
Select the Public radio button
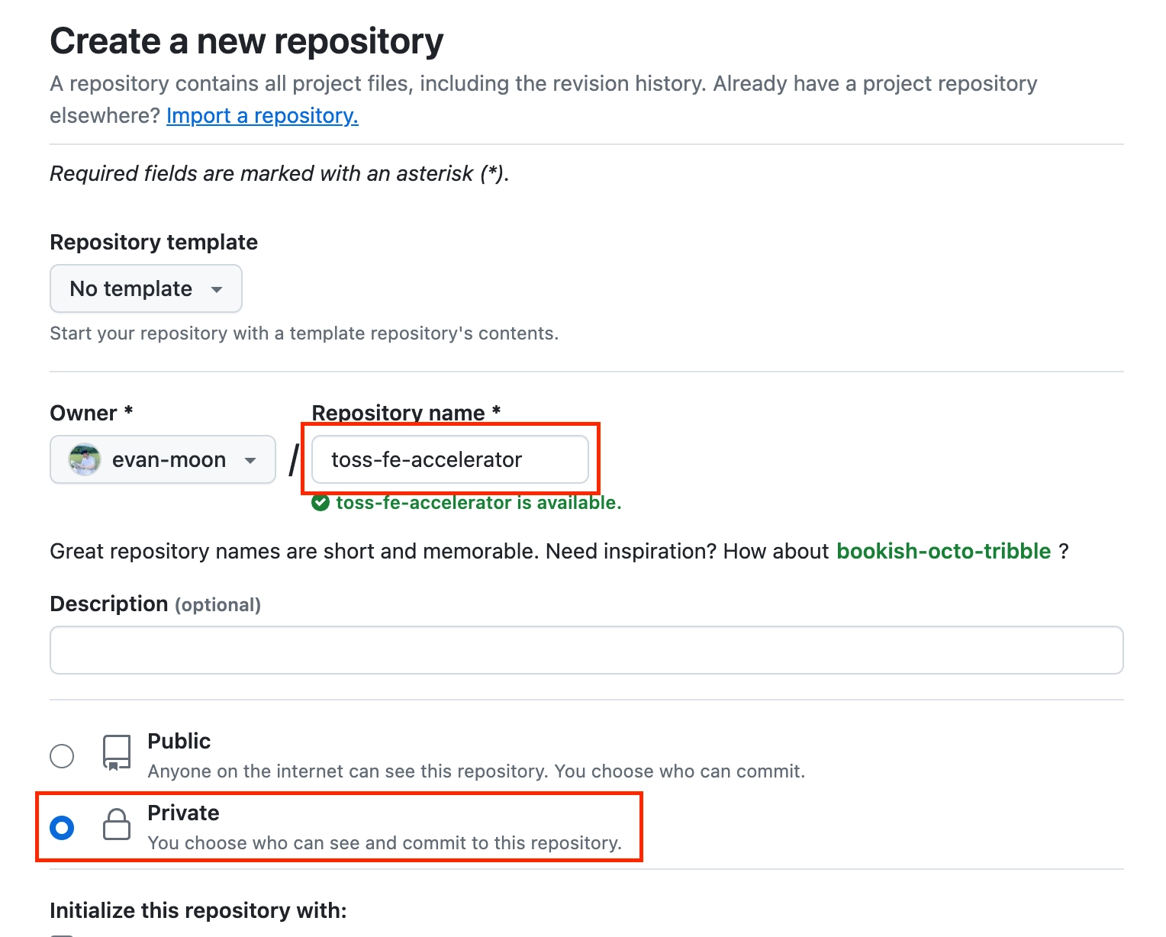click(x=62, y=756)
